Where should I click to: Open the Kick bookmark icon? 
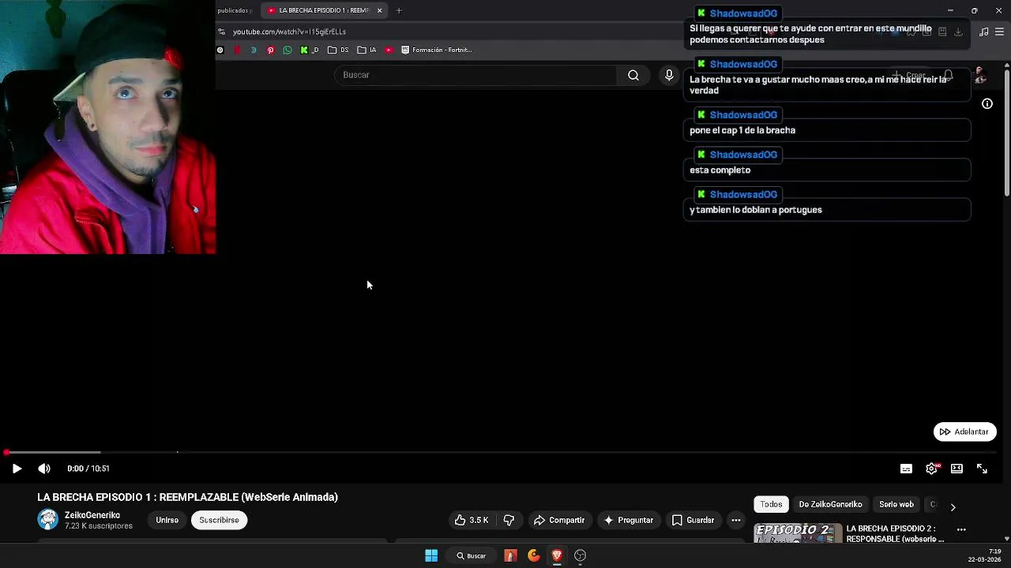coord(308,50)
